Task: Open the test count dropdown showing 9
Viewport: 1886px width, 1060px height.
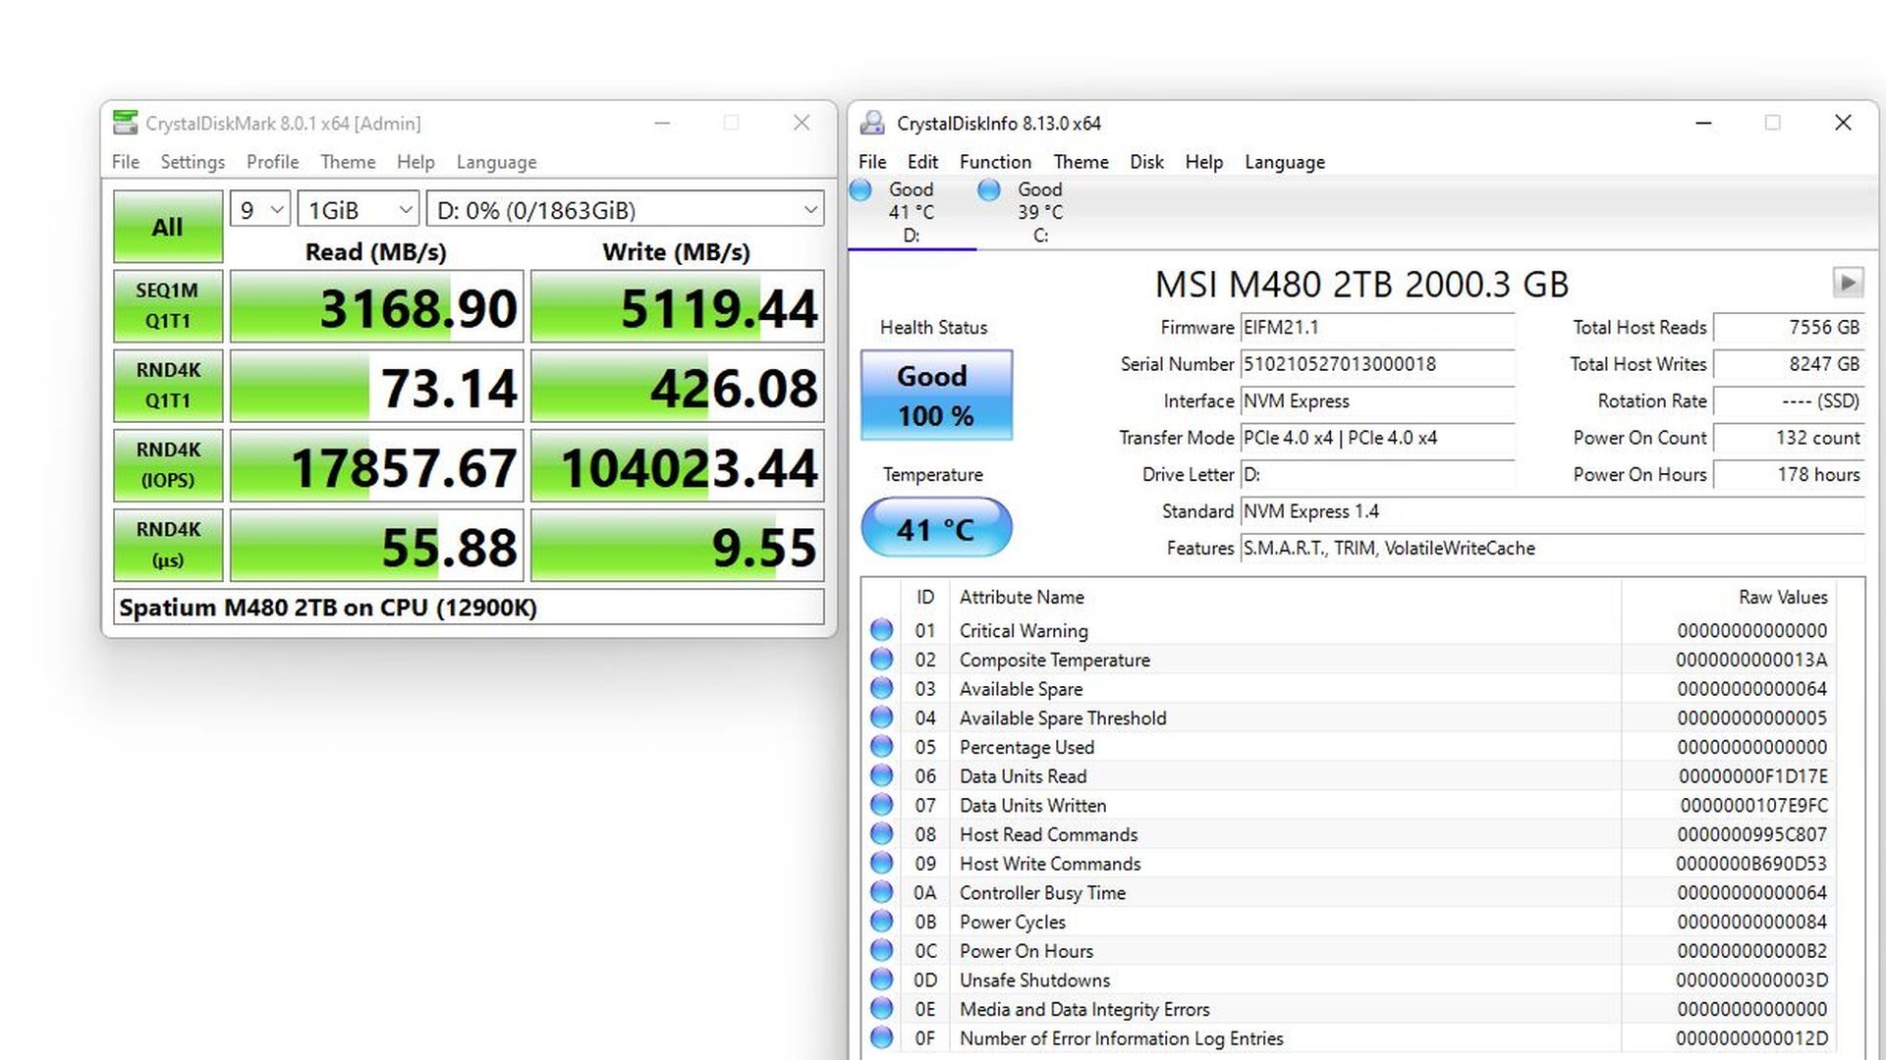Action: (258, 209)
